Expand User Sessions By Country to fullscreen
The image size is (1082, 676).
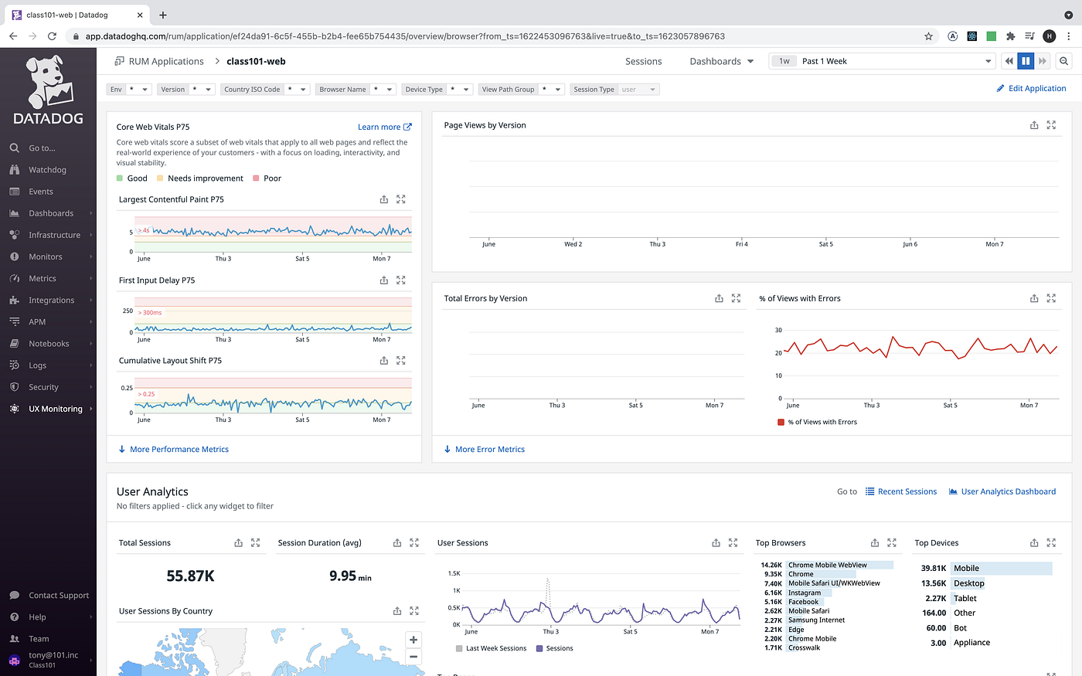click(x=414, y=611)
